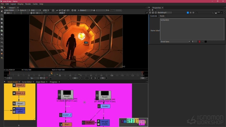Open the proxy level 2 dropdown
Image resolution: width=226 pixels, height=127 pixels.
tap(68, 10)
